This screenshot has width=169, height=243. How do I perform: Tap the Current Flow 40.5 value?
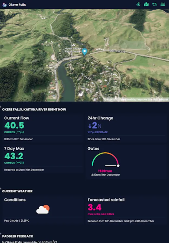[x=14, y=125]
